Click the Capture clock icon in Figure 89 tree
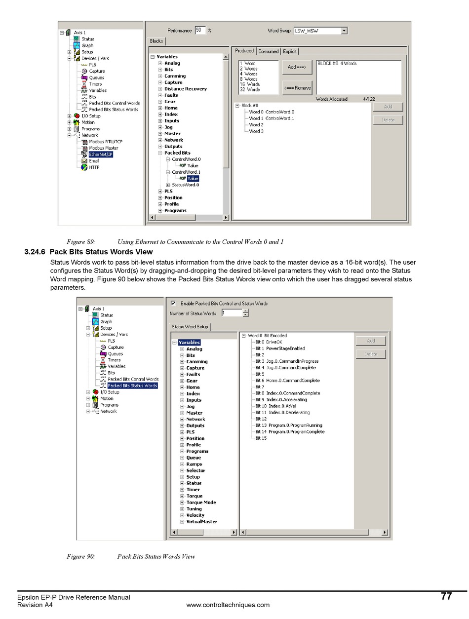The height and width of the screenshot is (619, 469). [x=84, y=71]
